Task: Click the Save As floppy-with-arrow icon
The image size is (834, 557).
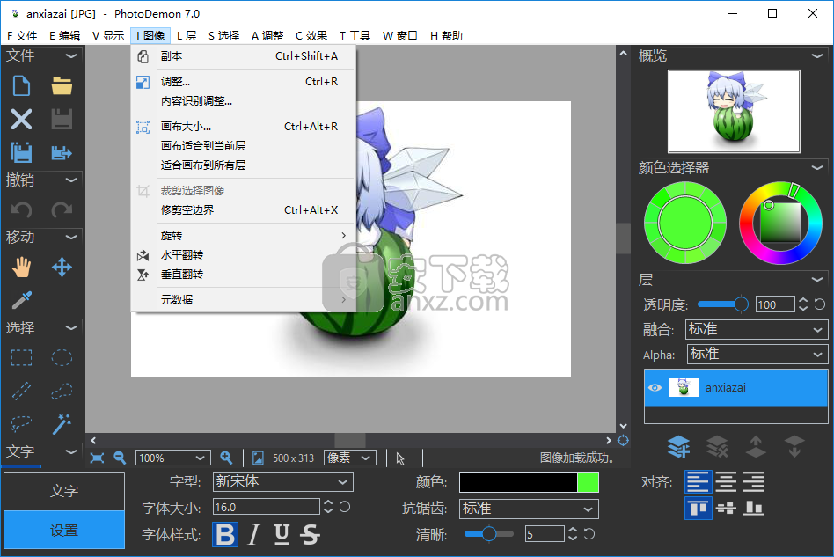Action: [x=62, y=153]
